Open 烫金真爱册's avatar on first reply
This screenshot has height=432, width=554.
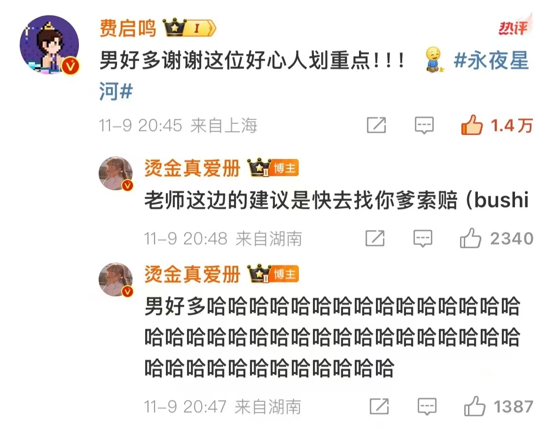click(116, 173)
